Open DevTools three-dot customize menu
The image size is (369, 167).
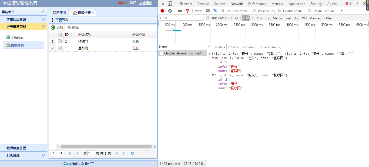[x=357, y=4]
